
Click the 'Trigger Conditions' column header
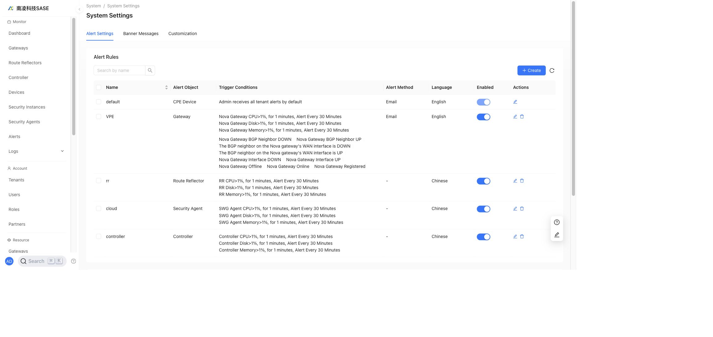pyautogui.click(x=238, y=87)
